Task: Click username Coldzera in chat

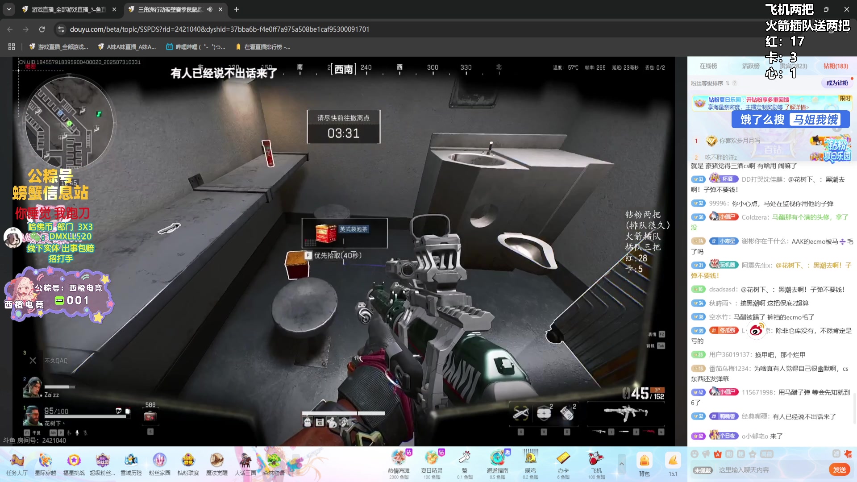Action: point(755,217)
